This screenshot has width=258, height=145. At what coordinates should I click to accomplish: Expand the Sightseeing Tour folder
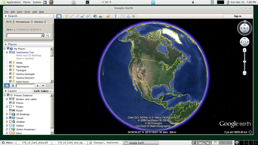click(x=7, y=52)
